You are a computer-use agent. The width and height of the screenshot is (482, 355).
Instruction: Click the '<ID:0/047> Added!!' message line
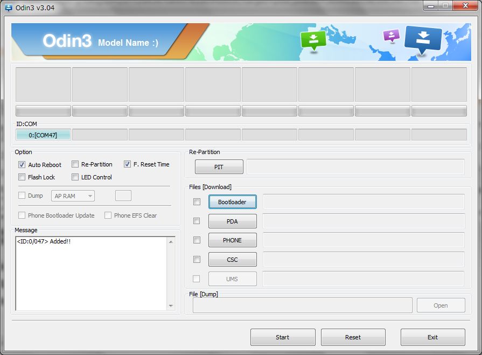pos(44,241)
